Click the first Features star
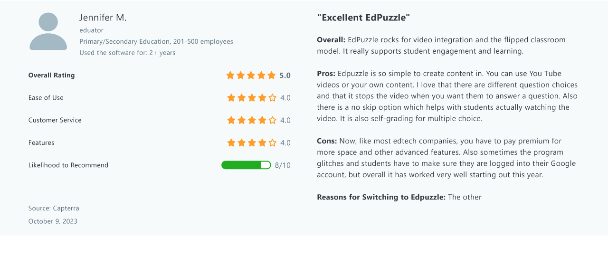 (231, 142)
